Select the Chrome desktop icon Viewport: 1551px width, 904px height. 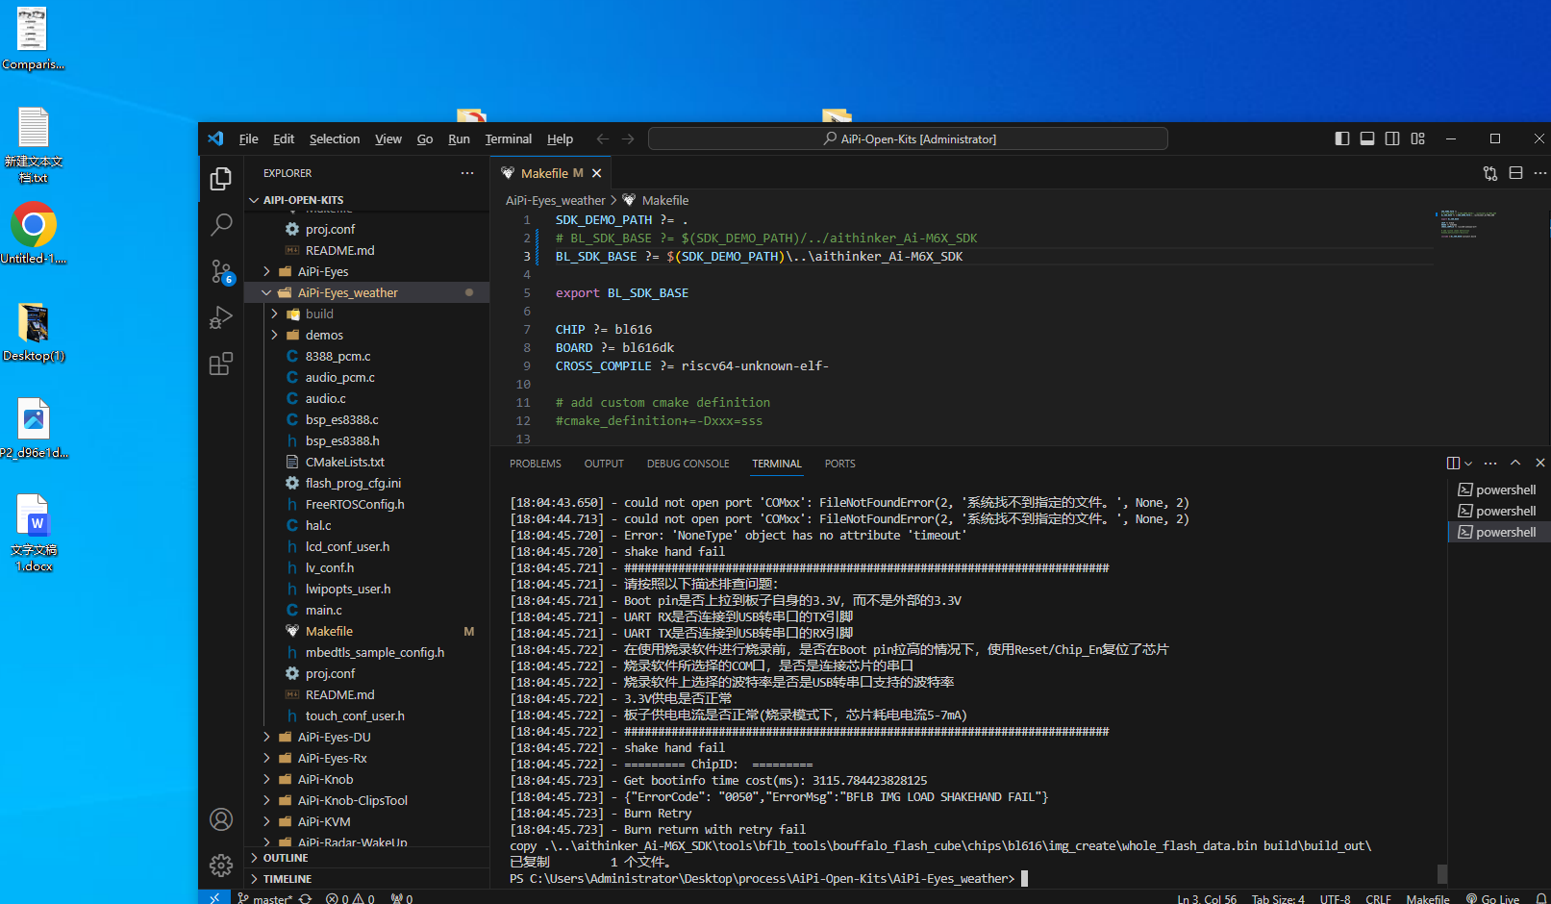[x=34, y=234]
